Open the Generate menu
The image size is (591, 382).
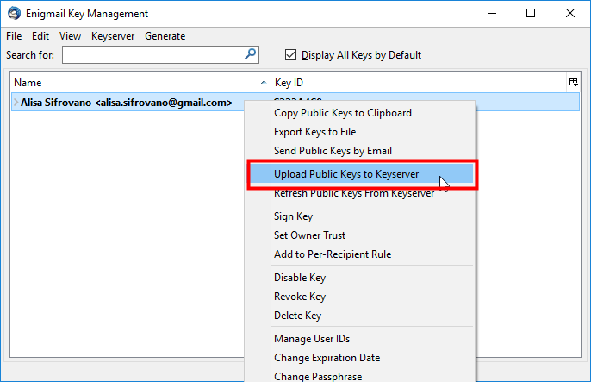point(165,36)
